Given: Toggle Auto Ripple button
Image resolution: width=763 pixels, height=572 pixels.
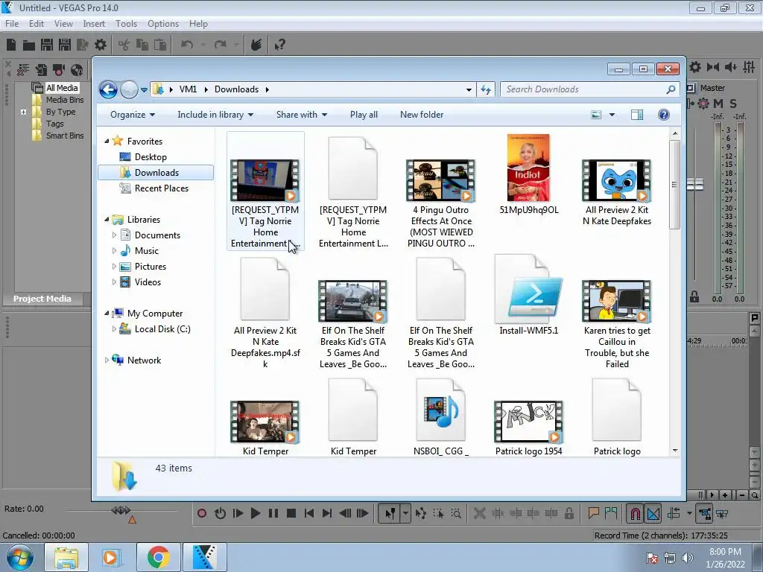Looking at the screenshot, I should point(674,513).
